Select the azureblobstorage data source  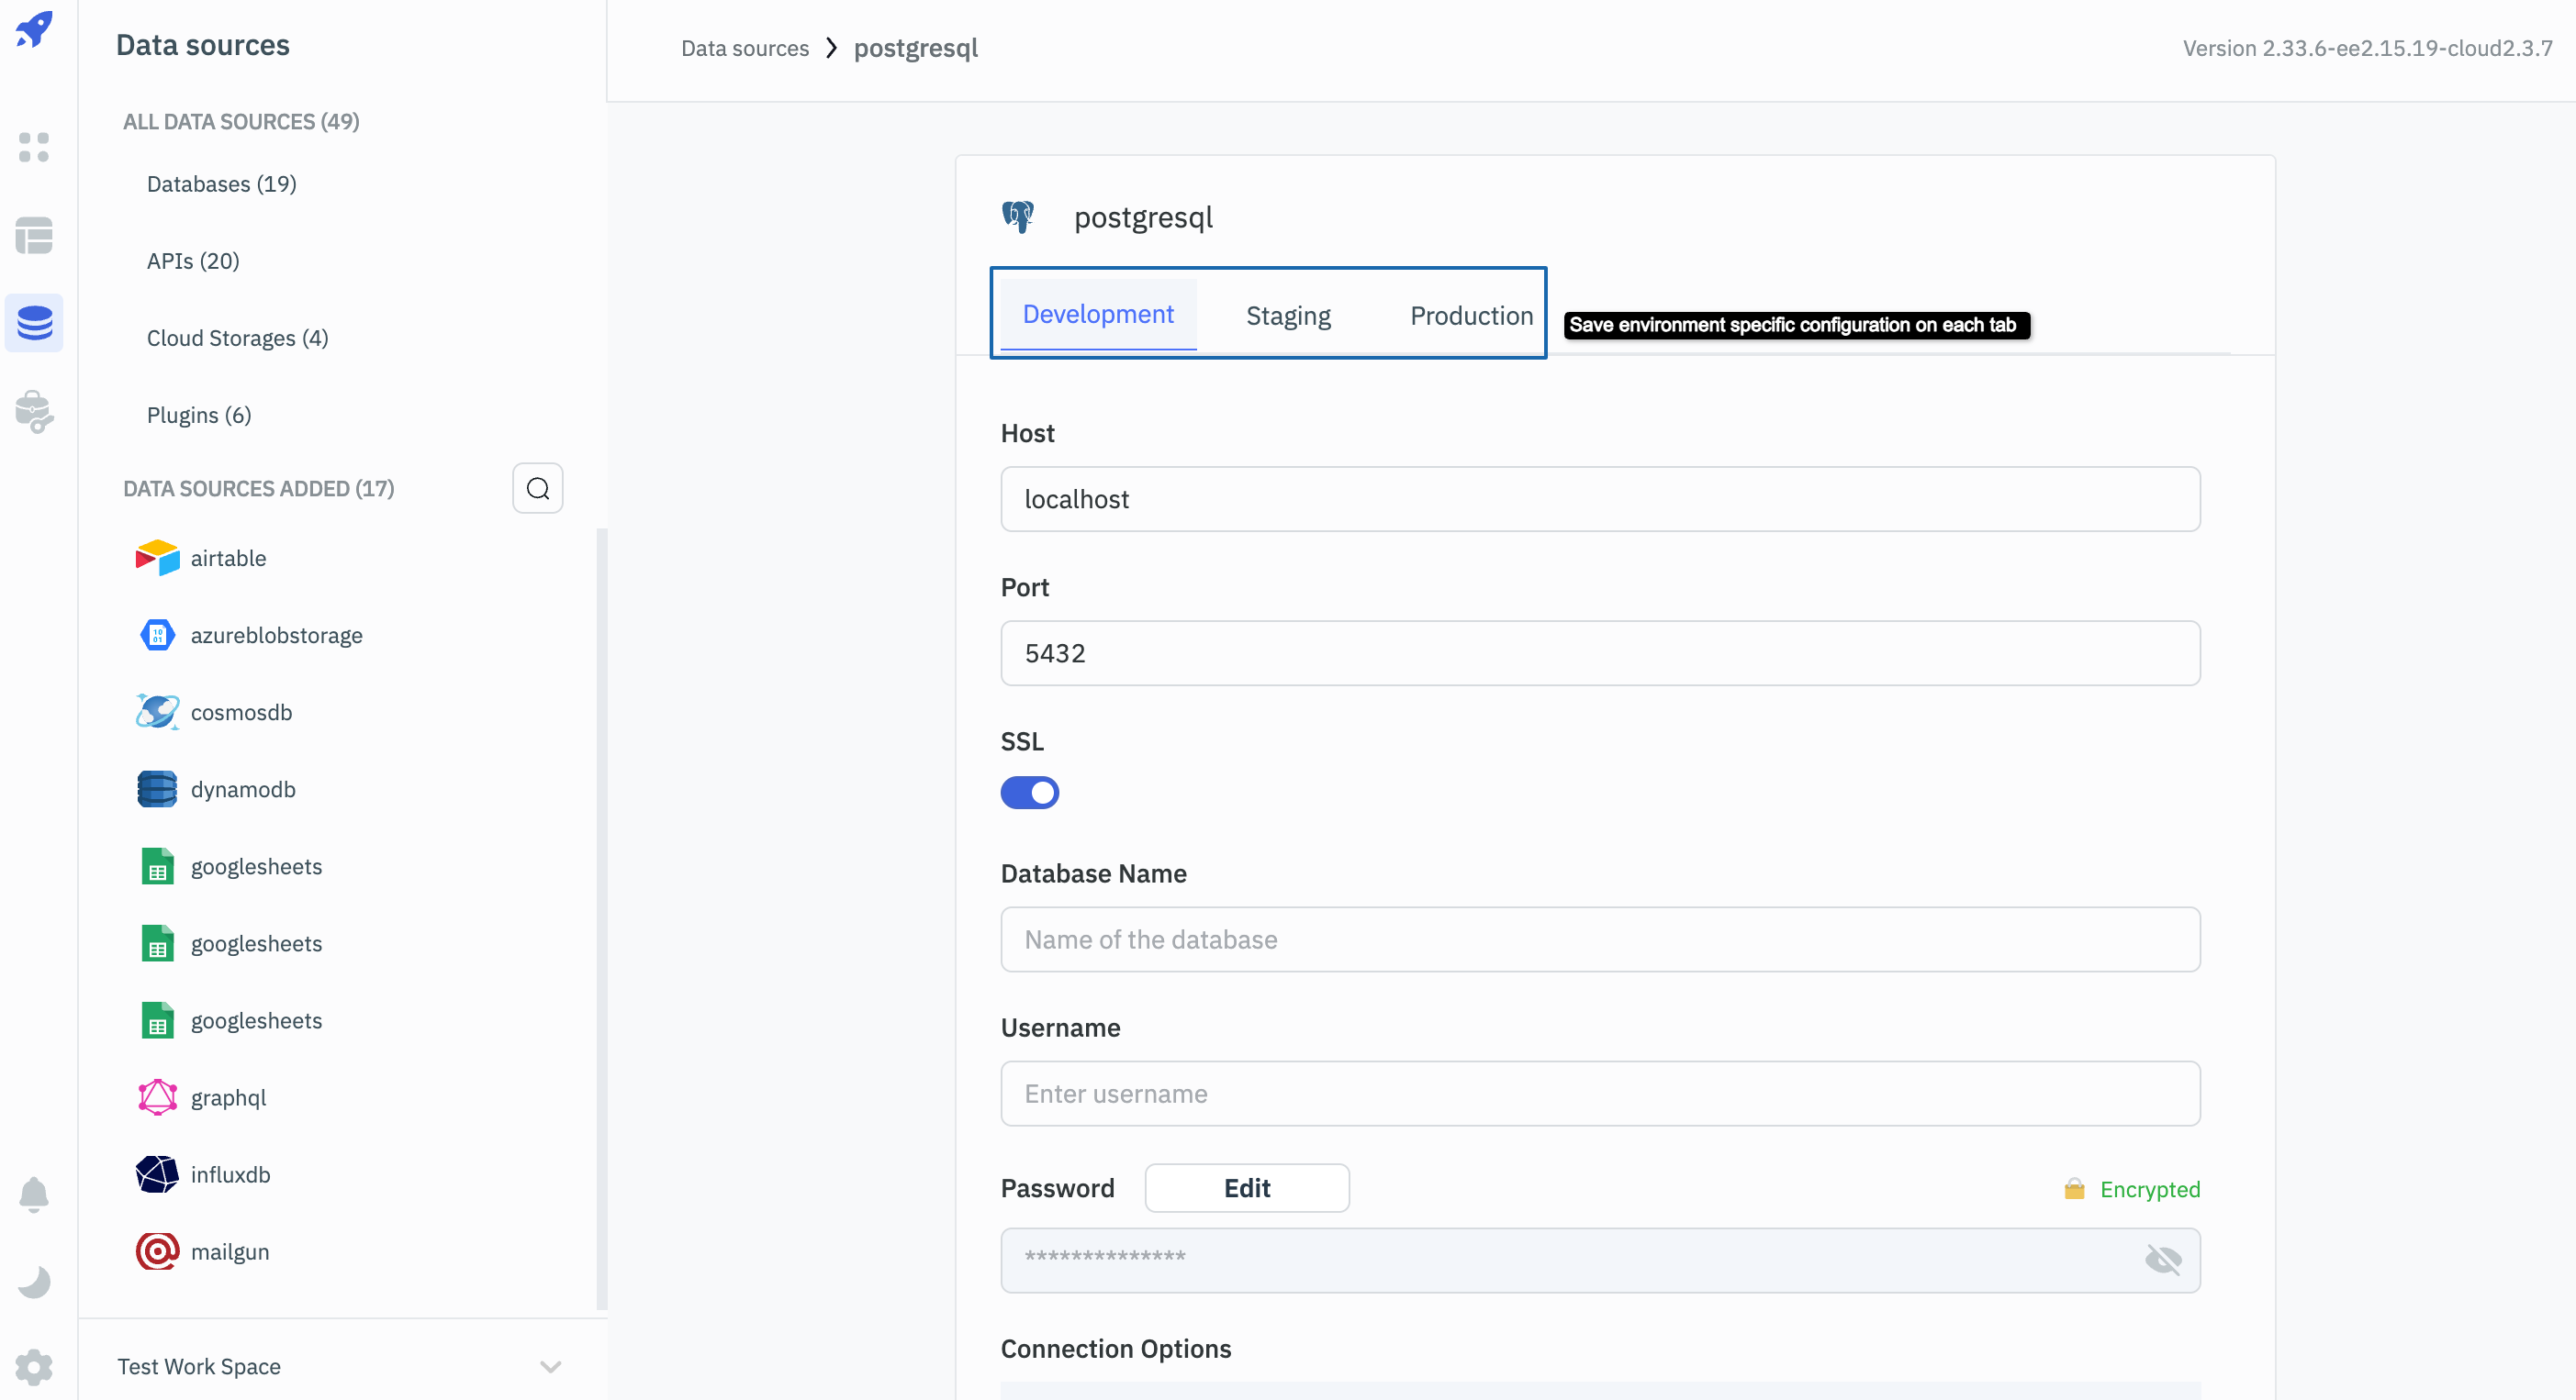point(277,635)
